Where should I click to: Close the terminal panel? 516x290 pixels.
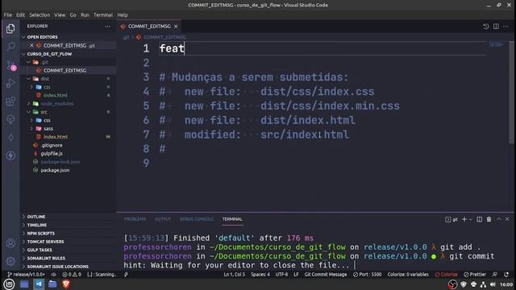pos(507,219)
